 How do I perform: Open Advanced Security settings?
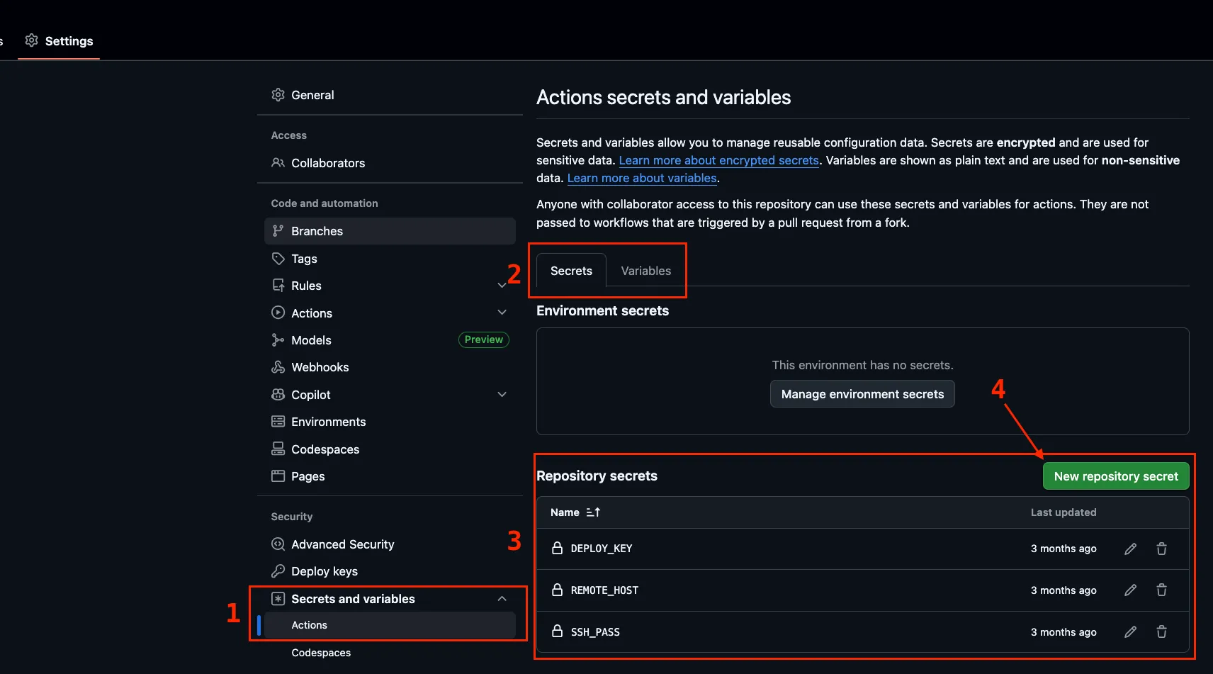[x=342, y=544]
